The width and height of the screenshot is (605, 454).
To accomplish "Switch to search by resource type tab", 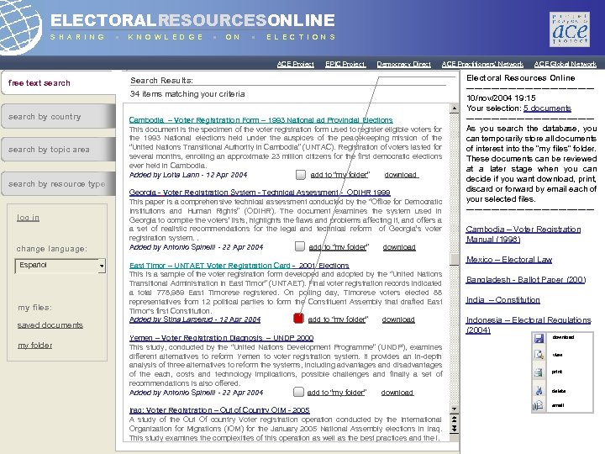I will click(58, 184).
